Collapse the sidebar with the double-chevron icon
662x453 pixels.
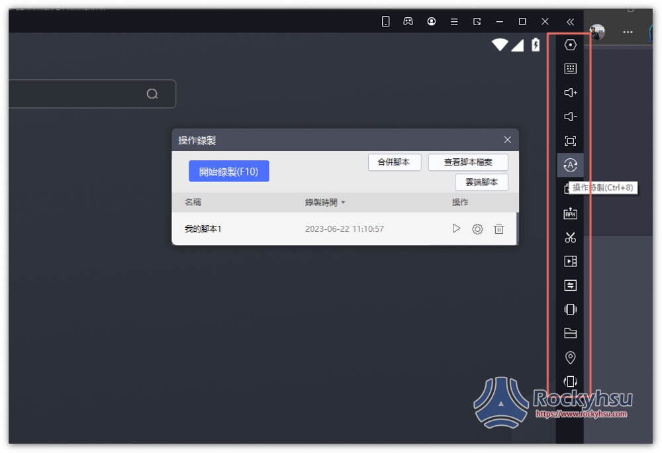[x=570, y=22]
